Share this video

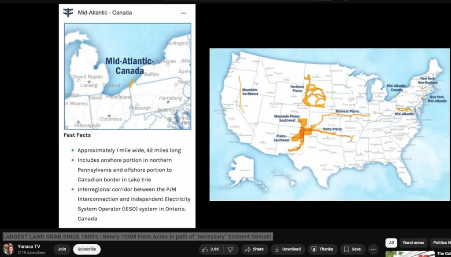click(255, 249)
